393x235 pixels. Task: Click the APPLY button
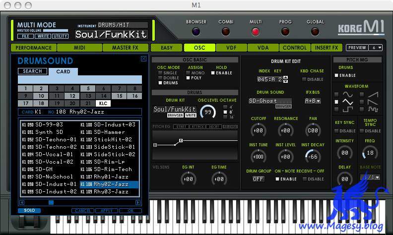(x=107, y=211)
